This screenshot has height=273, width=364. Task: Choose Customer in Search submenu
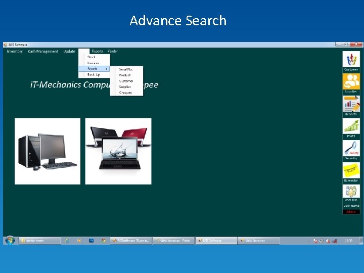(x=126, y=81)
